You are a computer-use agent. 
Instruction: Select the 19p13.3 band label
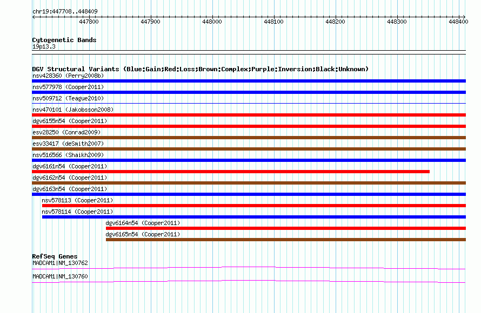tap(44, 46)
